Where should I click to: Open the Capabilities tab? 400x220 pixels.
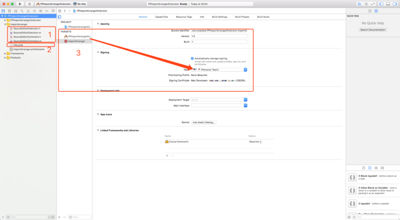[162, 17]
